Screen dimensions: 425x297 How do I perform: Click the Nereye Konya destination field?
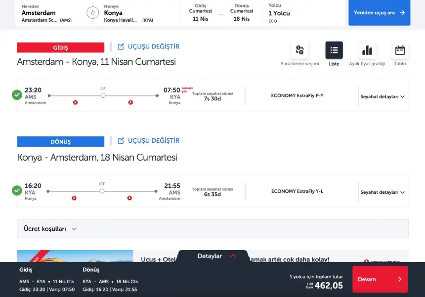point(131,13)
